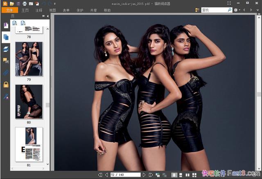Open the search folder options dropdown
262x179 pixels.
(198, 10)
